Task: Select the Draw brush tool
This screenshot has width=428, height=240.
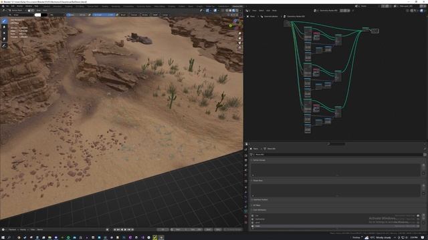Action: (x=4, y=21)
